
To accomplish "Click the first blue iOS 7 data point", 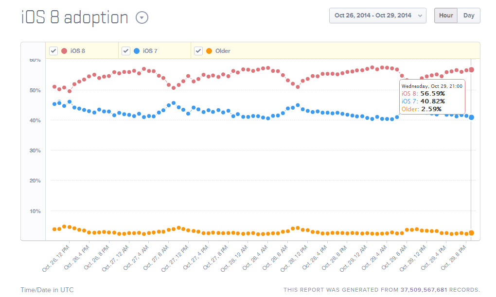I will 54,104.
